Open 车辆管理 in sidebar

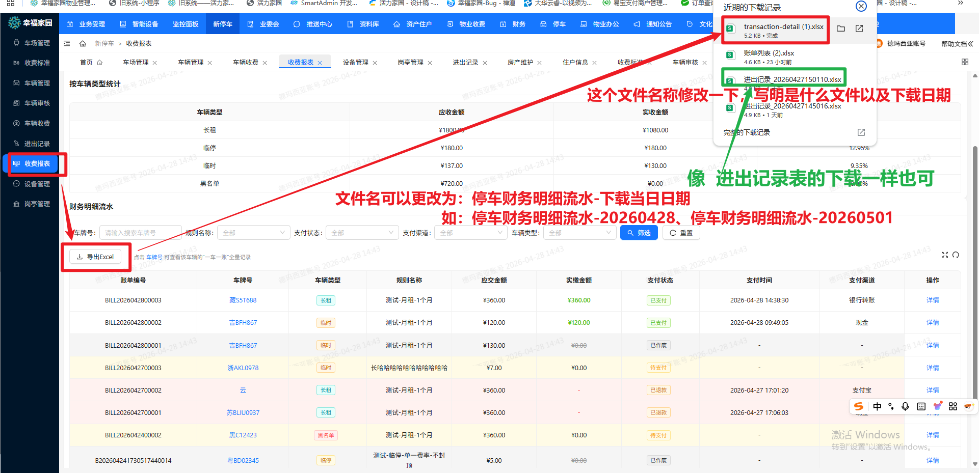pos(32,83)
